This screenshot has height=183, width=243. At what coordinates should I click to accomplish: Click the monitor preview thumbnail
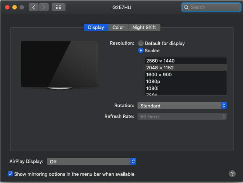click(x=60, y=65)
